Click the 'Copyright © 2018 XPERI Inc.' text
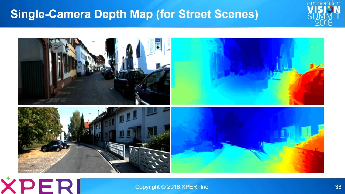 pyautogui.click(x=172, y=187)
